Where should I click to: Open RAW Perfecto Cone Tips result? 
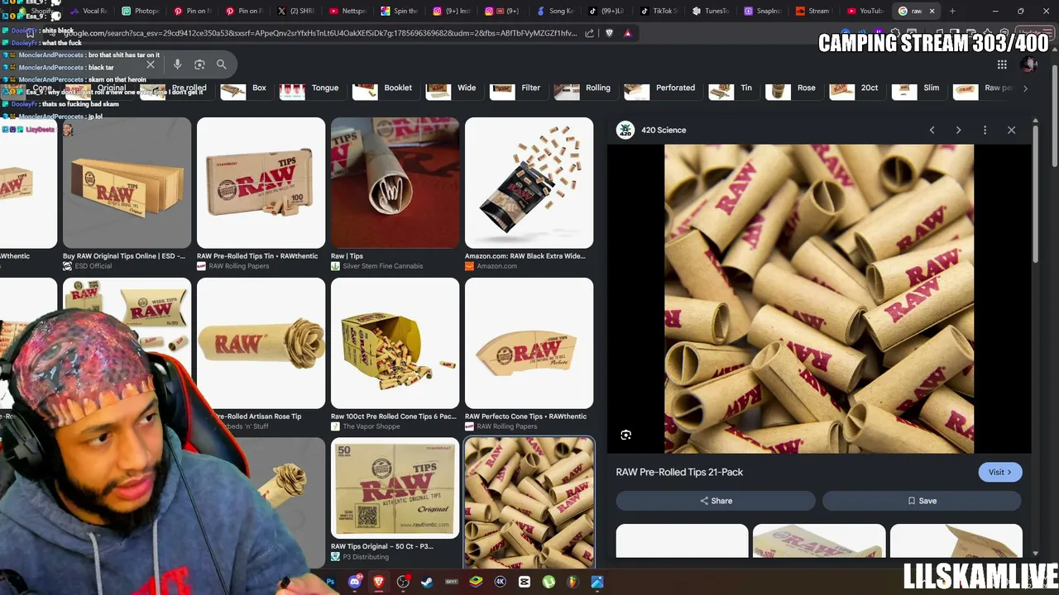tap(529, 355)
